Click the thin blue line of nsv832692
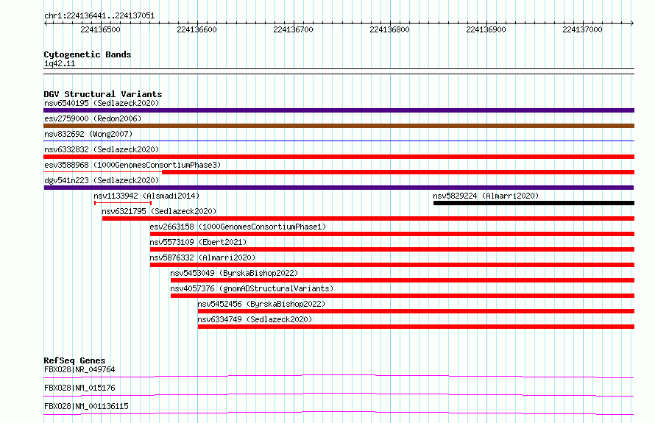The width and height of the screenshot is (655, 423). click(339, 141)
